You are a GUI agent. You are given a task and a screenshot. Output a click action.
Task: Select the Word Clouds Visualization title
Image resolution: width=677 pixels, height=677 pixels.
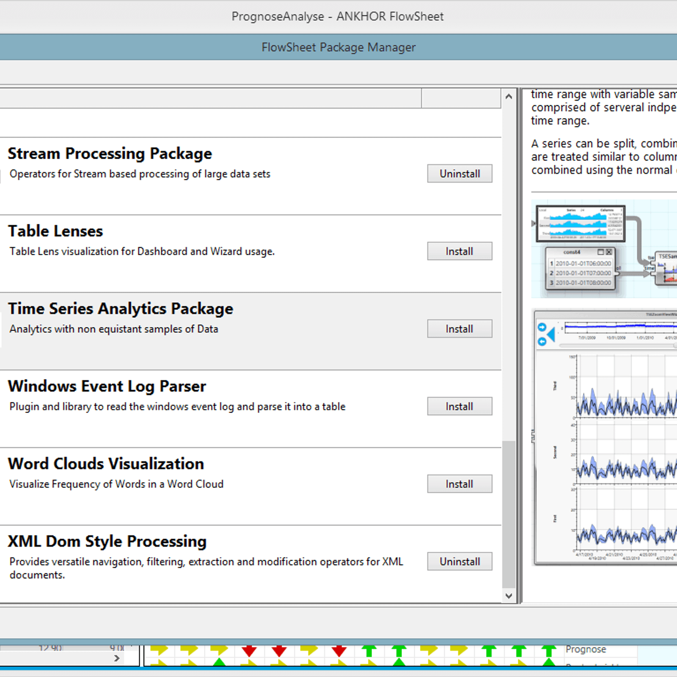(106, 464)
